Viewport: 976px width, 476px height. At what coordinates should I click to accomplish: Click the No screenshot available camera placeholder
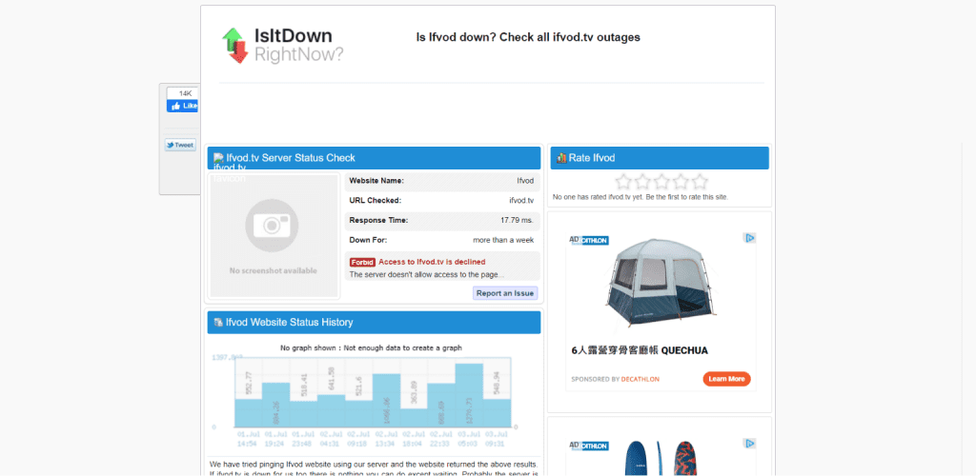273,235
